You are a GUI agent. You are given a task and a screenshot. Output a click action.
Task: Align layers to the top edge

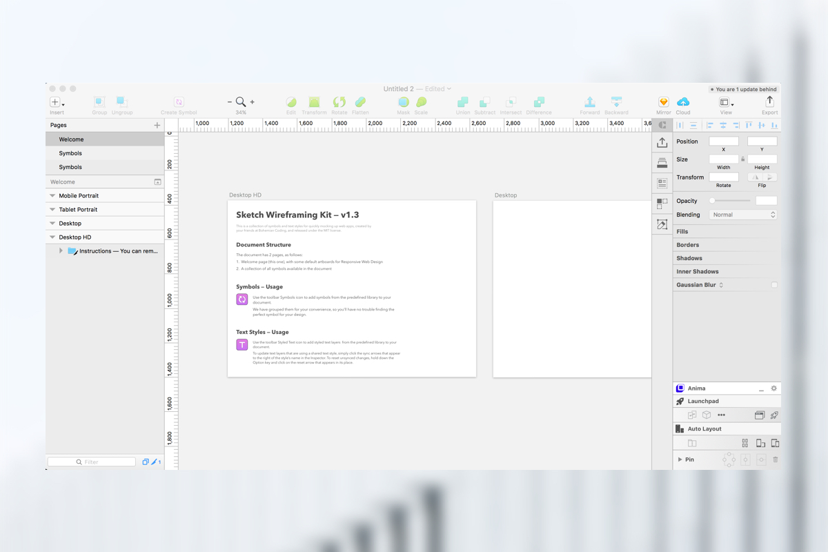(x=749, y=126)
